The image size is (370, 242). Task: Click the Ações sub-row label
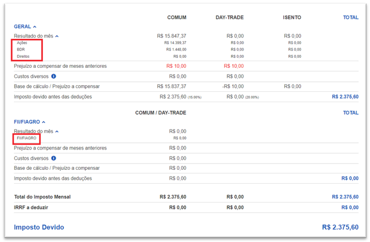(22, 43)
